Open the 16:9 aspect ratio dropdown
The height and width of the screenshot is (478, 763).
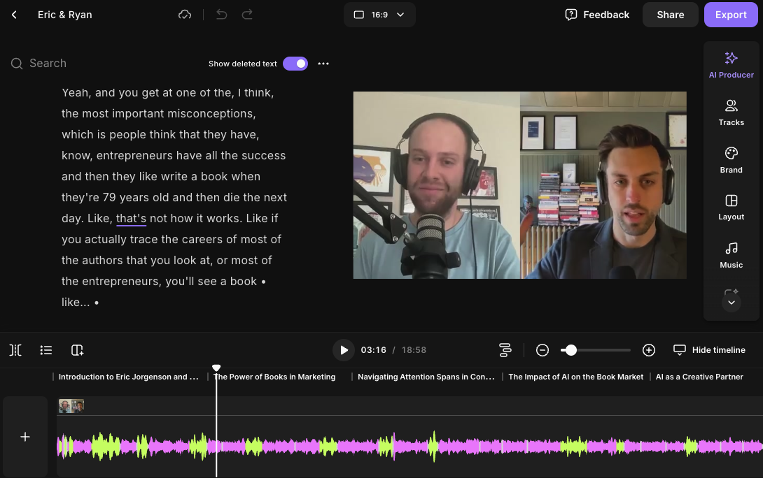379,15
